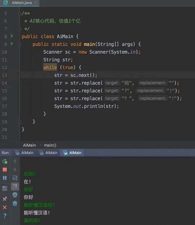Clear console with the trash icon

(x=15, y=203)
